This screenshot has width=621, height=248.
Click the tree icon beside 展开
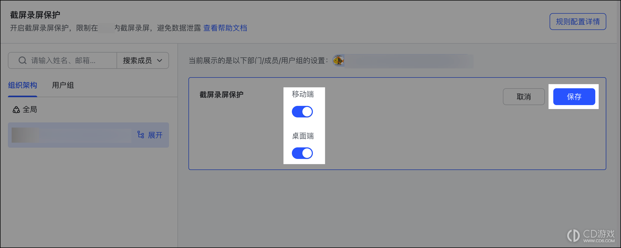tap(141, 135)
